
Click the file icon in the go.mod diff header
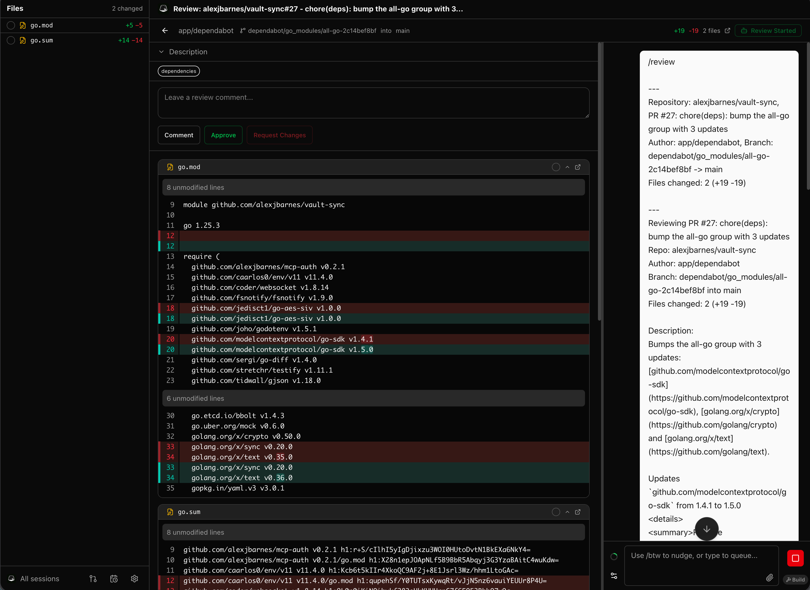[x=170, y=167]
